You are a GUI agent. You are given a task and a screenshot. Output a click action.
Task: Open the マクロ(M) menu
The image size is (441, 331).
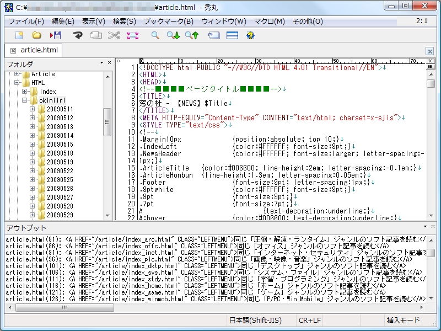pos(269,22)
